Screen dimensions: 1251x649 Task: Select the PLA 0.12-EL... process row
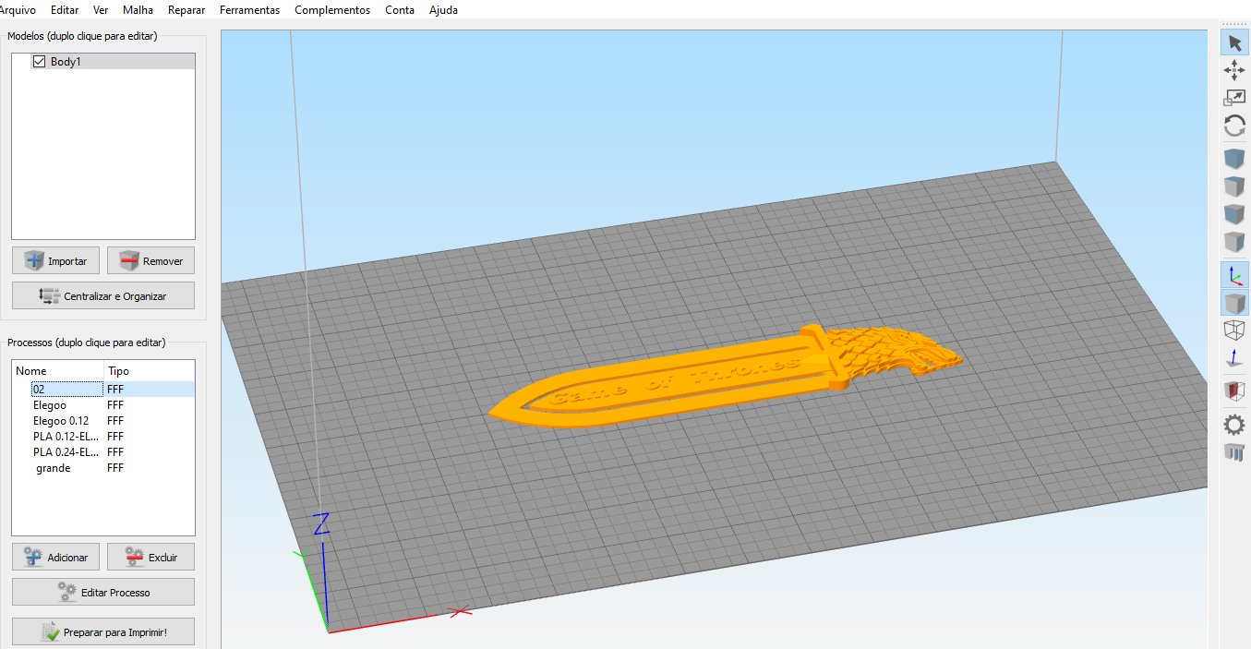click(x=103, y=437)
